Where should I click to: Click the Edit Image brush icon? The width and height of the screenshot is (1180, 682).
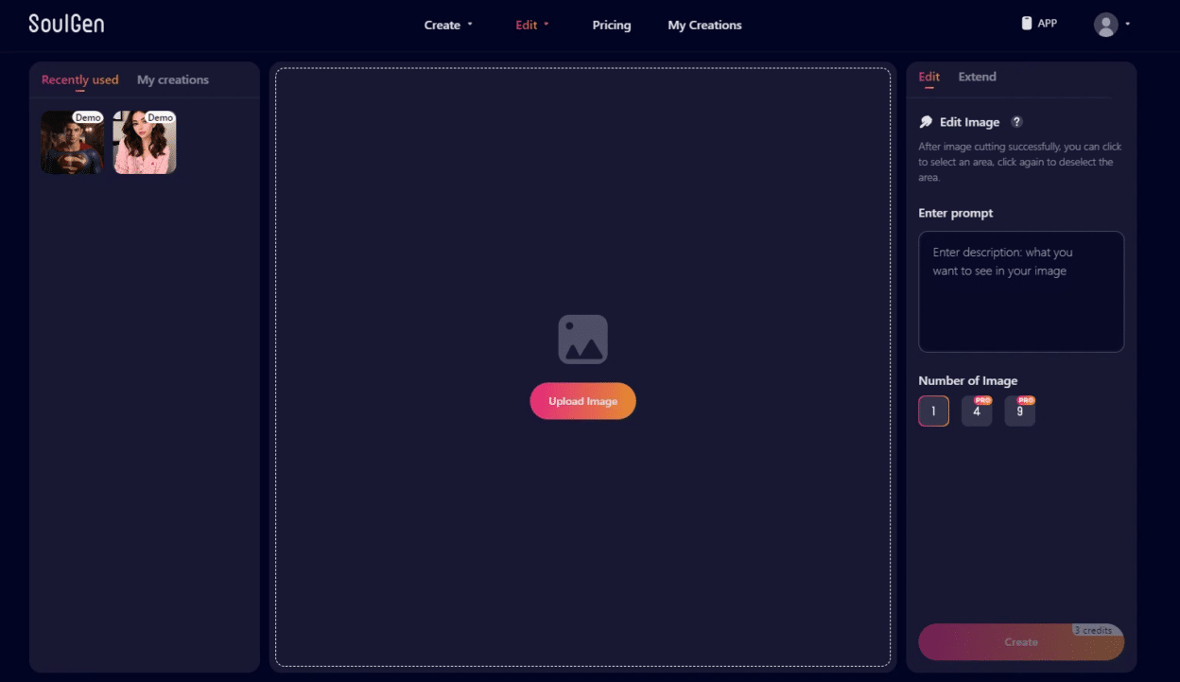click(x=926, y=121)
